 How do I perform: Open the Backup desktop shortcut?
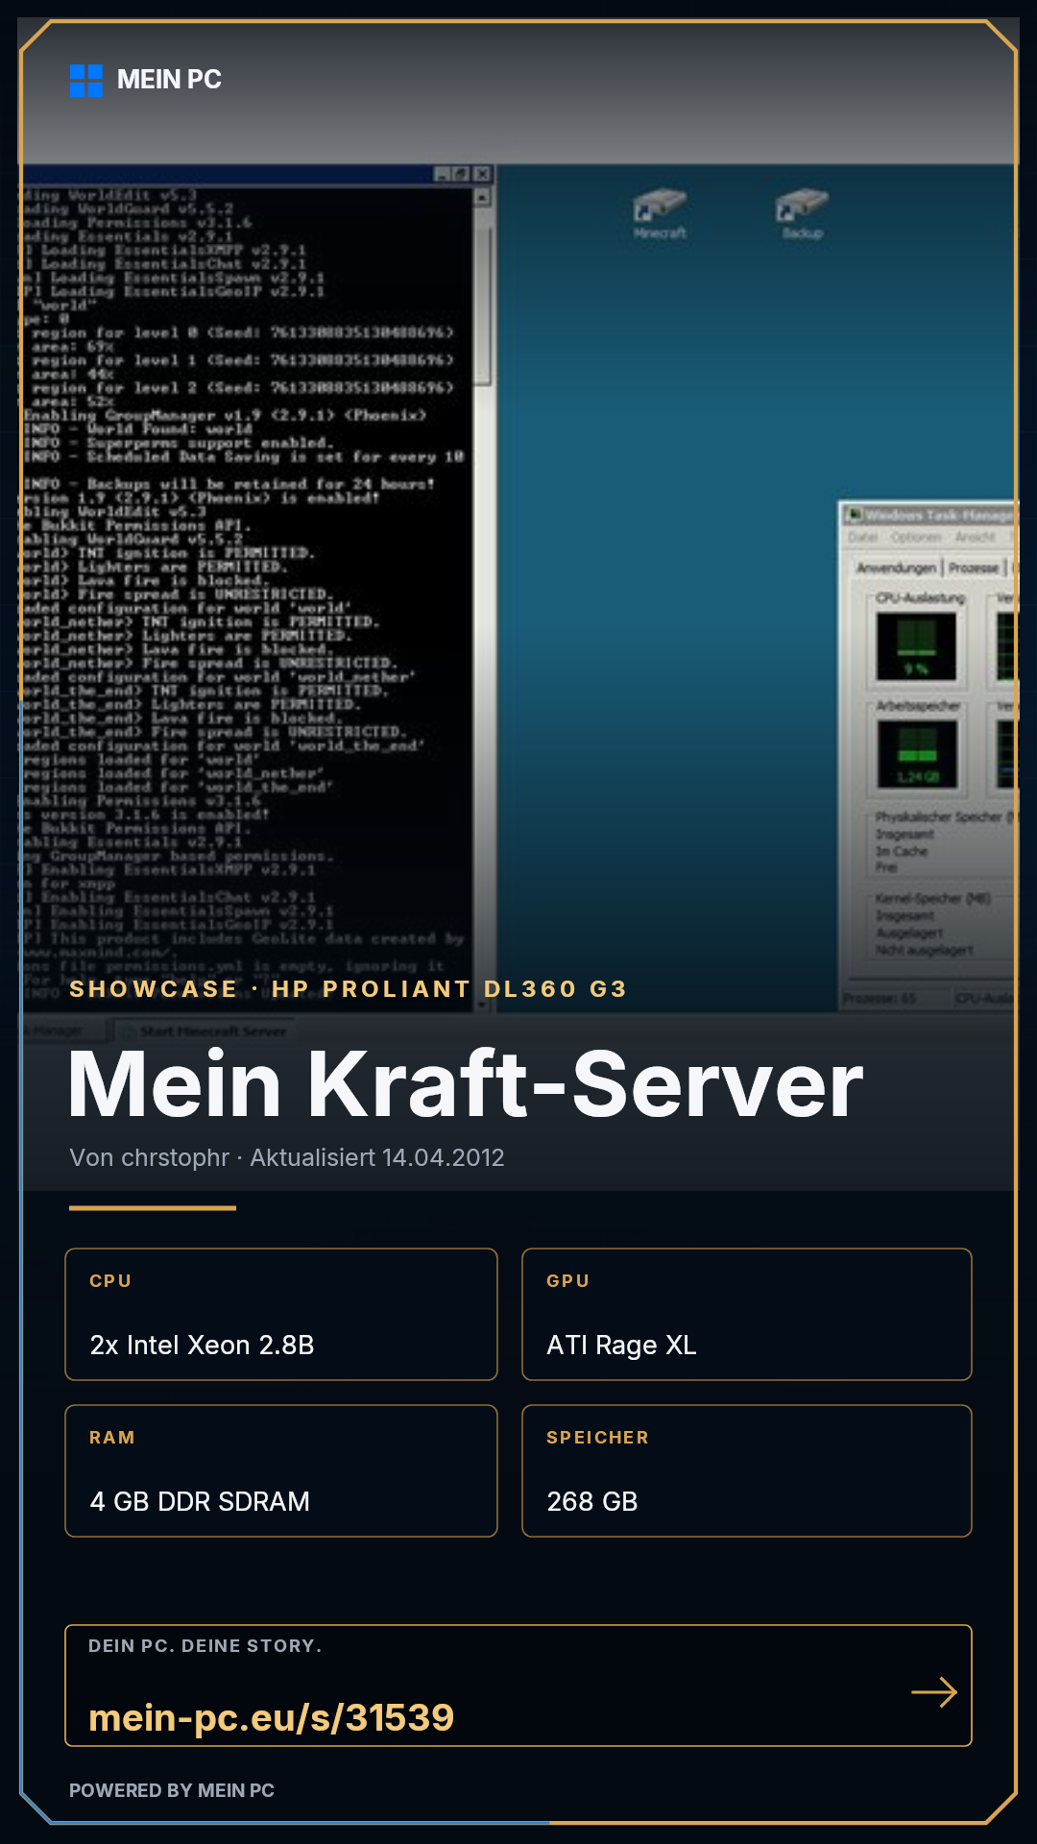(802, 215)
